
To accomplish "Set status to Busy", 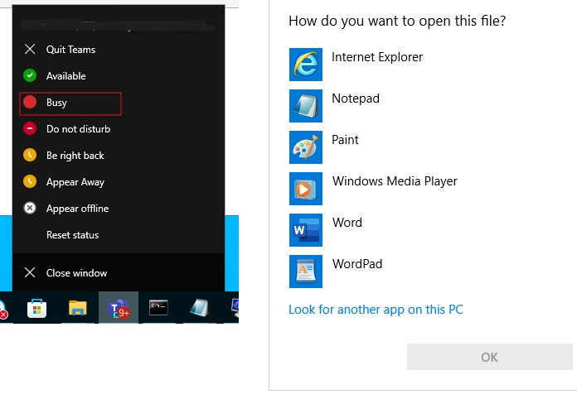I will (119, 103).
